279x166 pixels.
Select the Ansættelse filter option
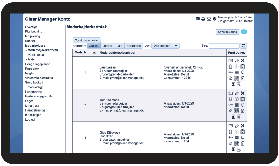point(134,46)
